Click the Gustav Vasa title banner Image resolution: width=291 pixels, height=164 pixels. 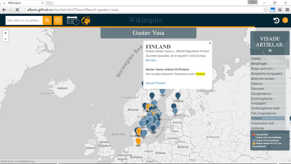[x=148, y=33]
